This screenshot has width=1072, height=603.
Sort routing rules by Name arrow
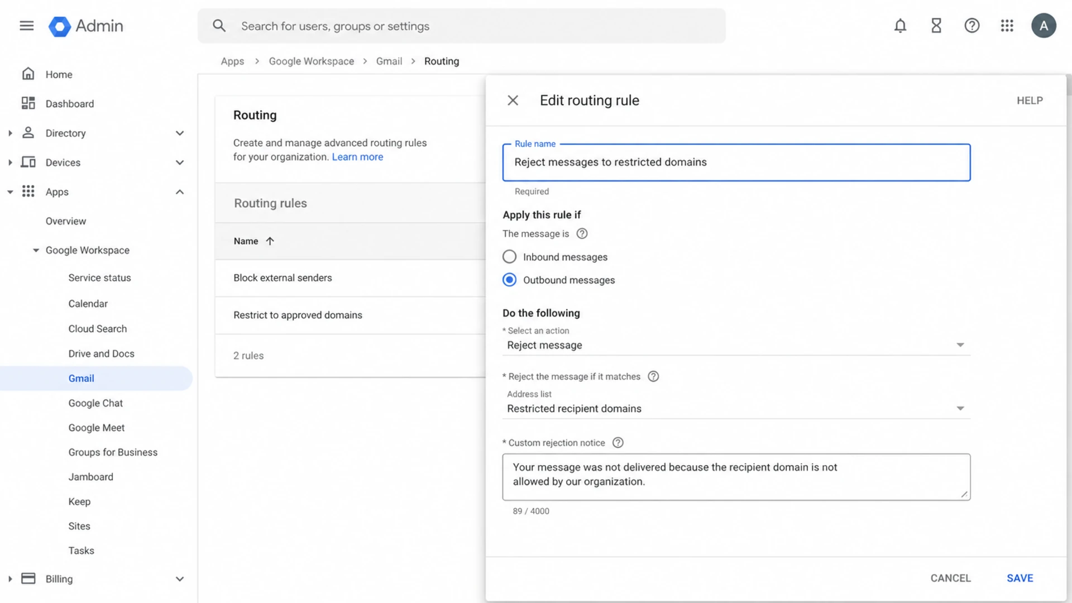[270, 241]
